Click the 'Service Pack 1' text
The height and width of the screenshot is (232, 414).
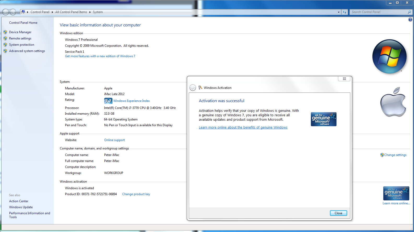pyautogui.click(x=75, y=52)
